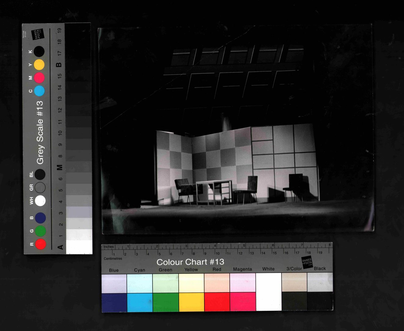This screenshot has height=331, width=404.
Task: Click the cyan circle labeled C
Action: (39, 91)
